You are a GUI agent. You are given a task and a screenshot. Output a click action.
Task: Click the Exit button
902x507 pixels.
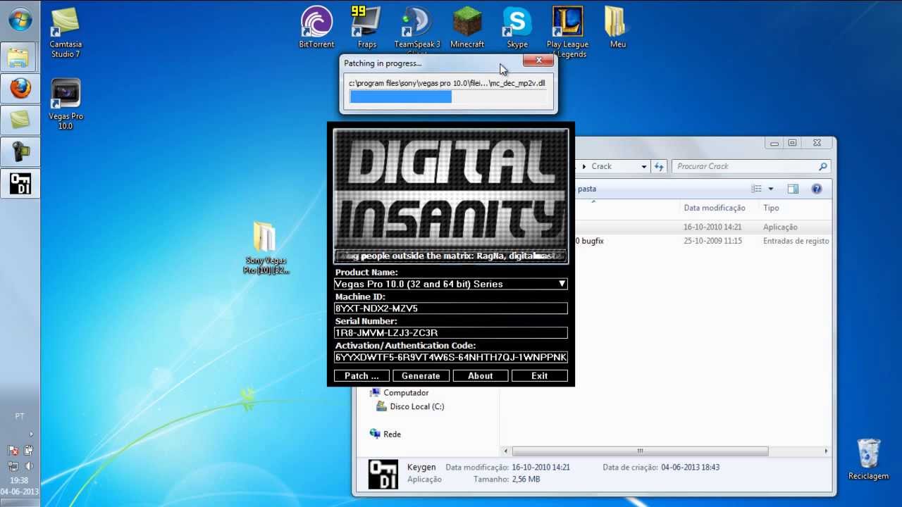pos(539,376)
